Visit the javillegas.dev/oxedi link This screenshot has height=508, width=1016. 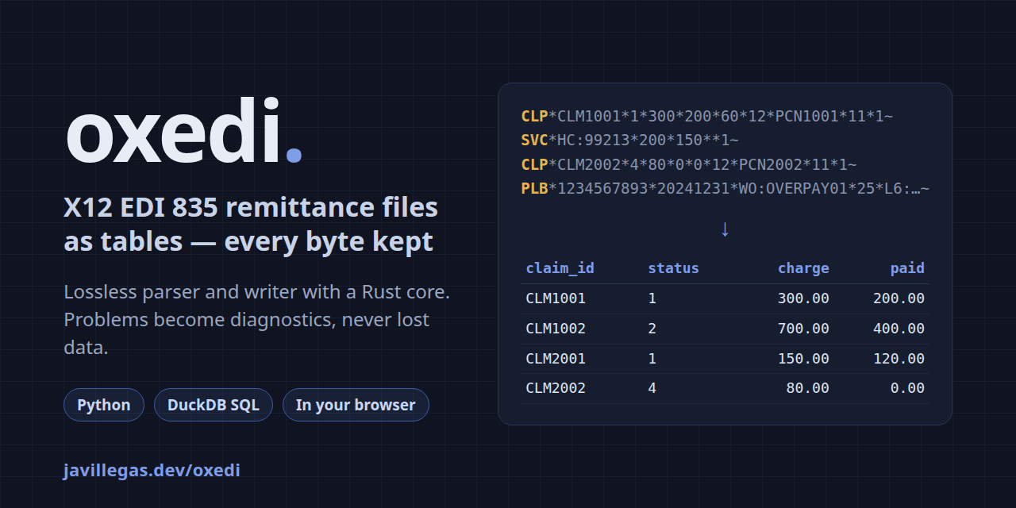(152, 470)
